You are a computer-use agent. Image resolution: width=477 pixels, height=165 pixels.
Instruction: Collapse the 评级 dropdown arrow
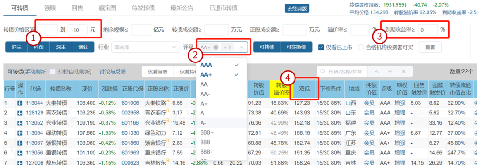click(242, 48)
